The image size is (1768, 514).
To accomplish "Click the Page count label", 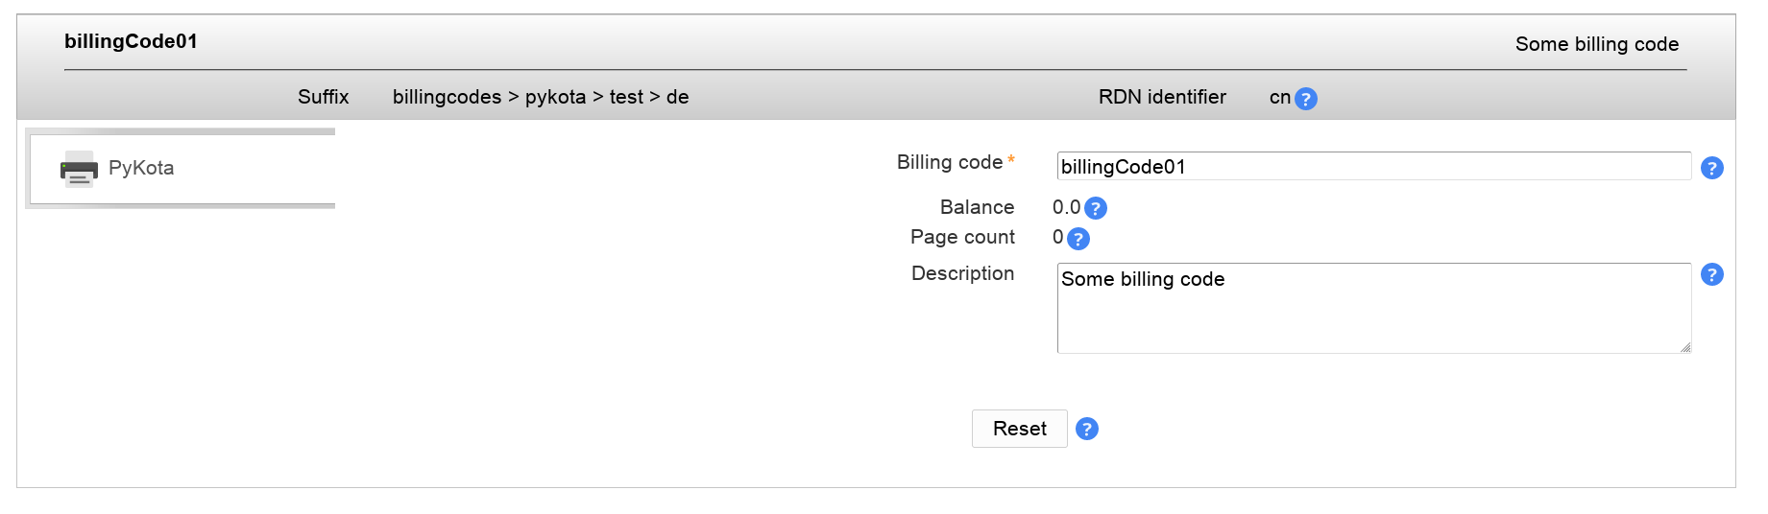I will pyautogui.click(x=962, y=237).
